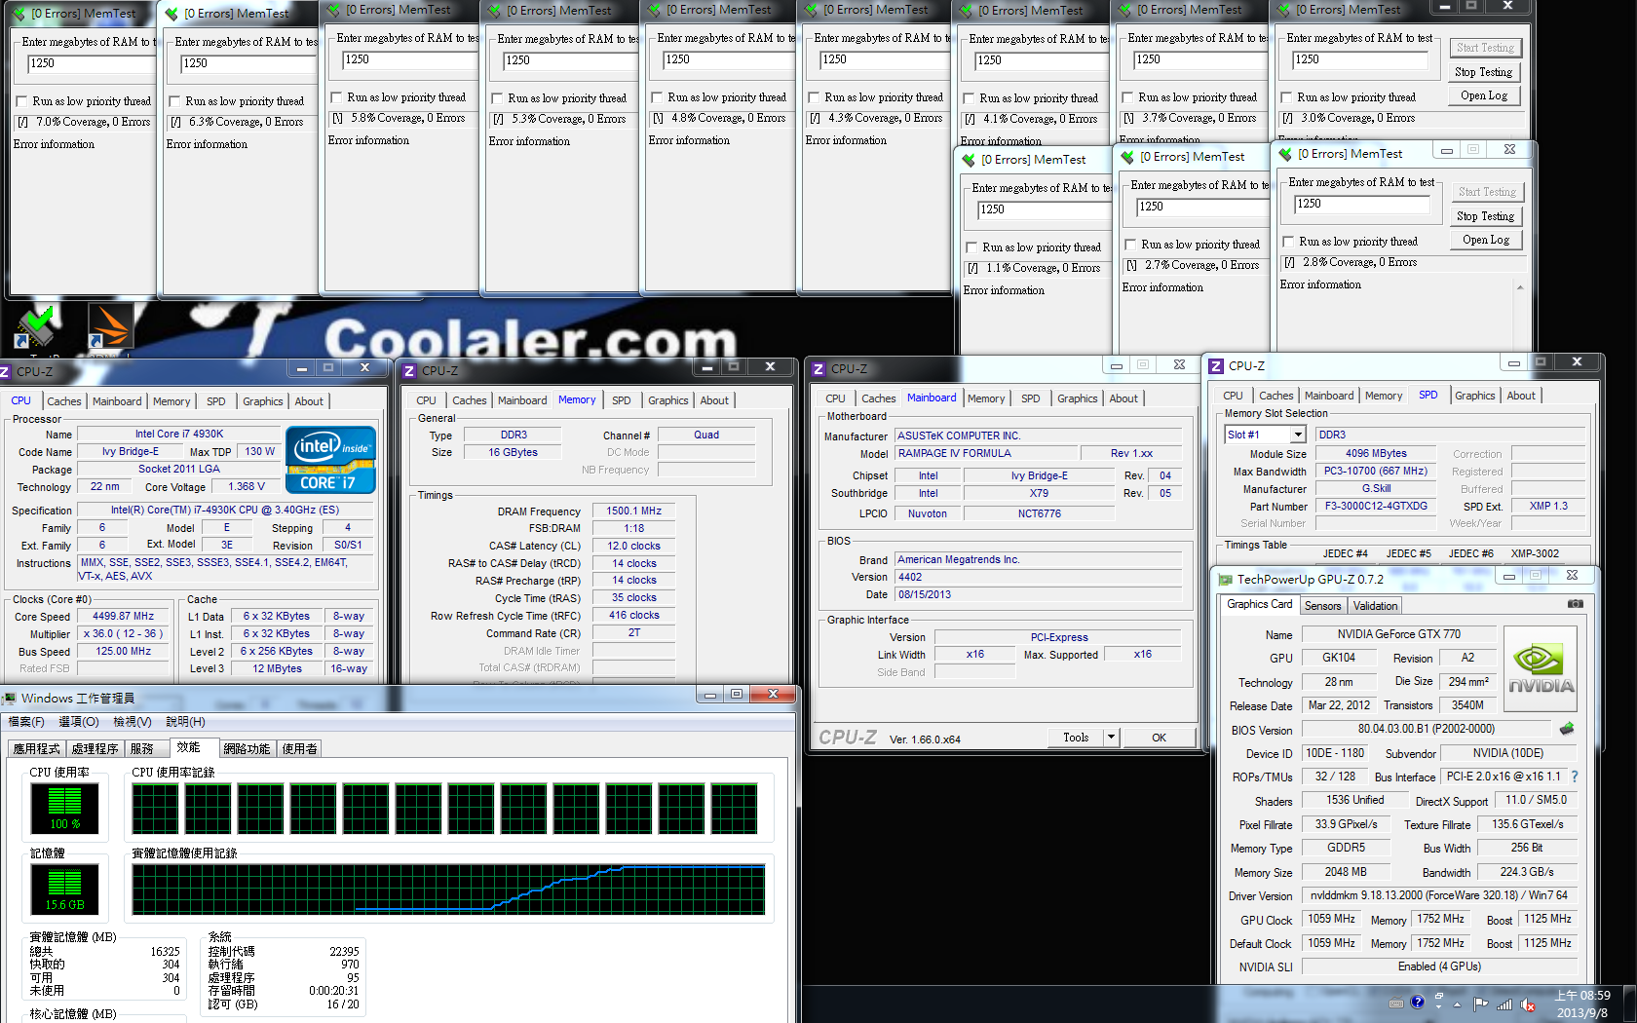Viewport: 1637px width, 1023px height.
Task: Enable low priority thread in the 5.8% coverage MemTest
Action: click(336, 97)
